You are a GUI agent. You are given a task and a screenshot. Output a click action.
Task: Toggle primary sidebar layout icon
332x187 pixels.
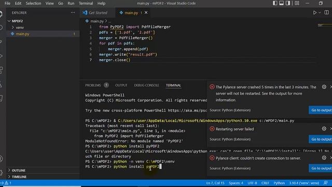tap(275, 3)
